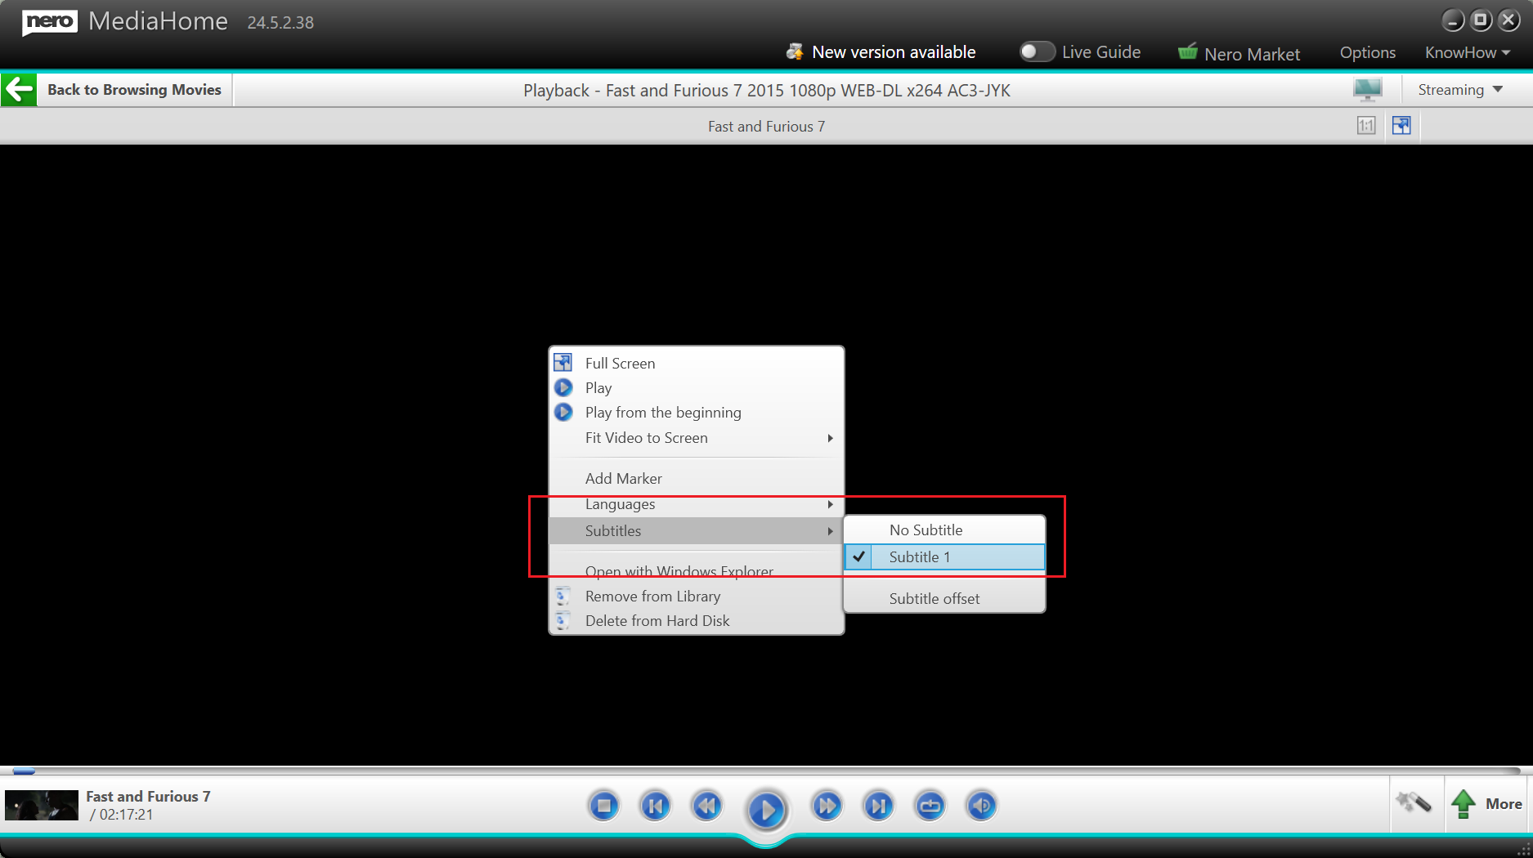Screen dimensions: 1533x858
Task: Skip to next chapter button
Action: tap(878, 807)
